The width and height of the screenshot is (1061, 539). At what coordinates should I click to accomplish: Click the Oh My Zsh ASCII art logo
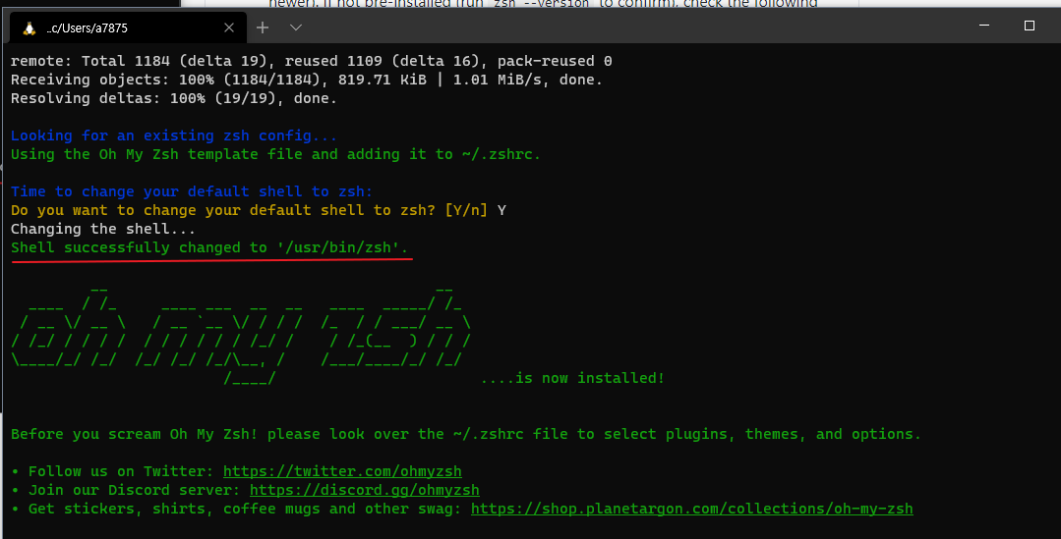point(241,335)
